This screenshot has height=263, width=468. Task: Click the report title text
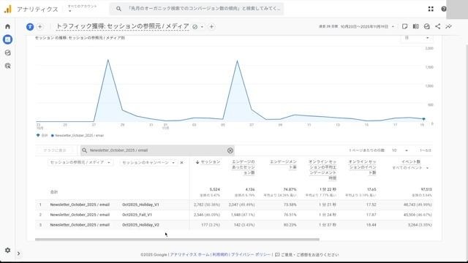[x=122, y=26]
